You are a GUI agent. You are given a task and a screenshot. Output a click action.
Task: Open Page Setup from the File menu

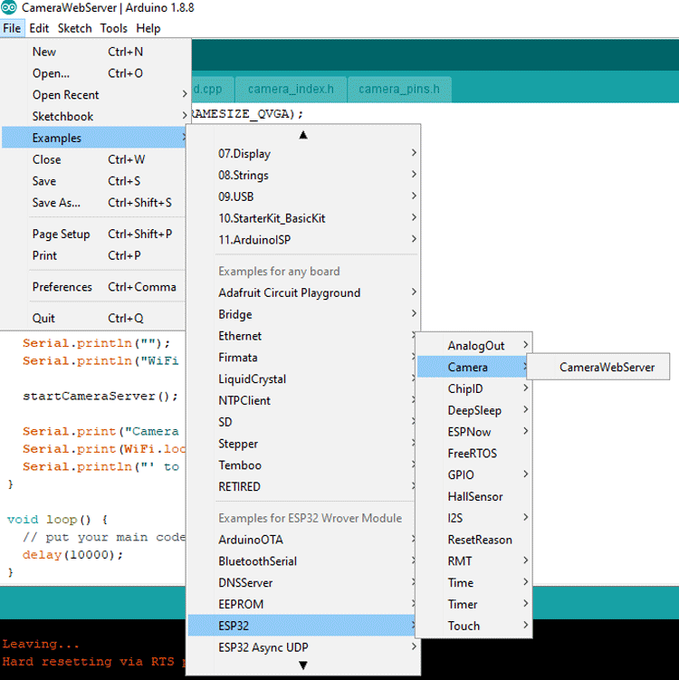[94, 234]
